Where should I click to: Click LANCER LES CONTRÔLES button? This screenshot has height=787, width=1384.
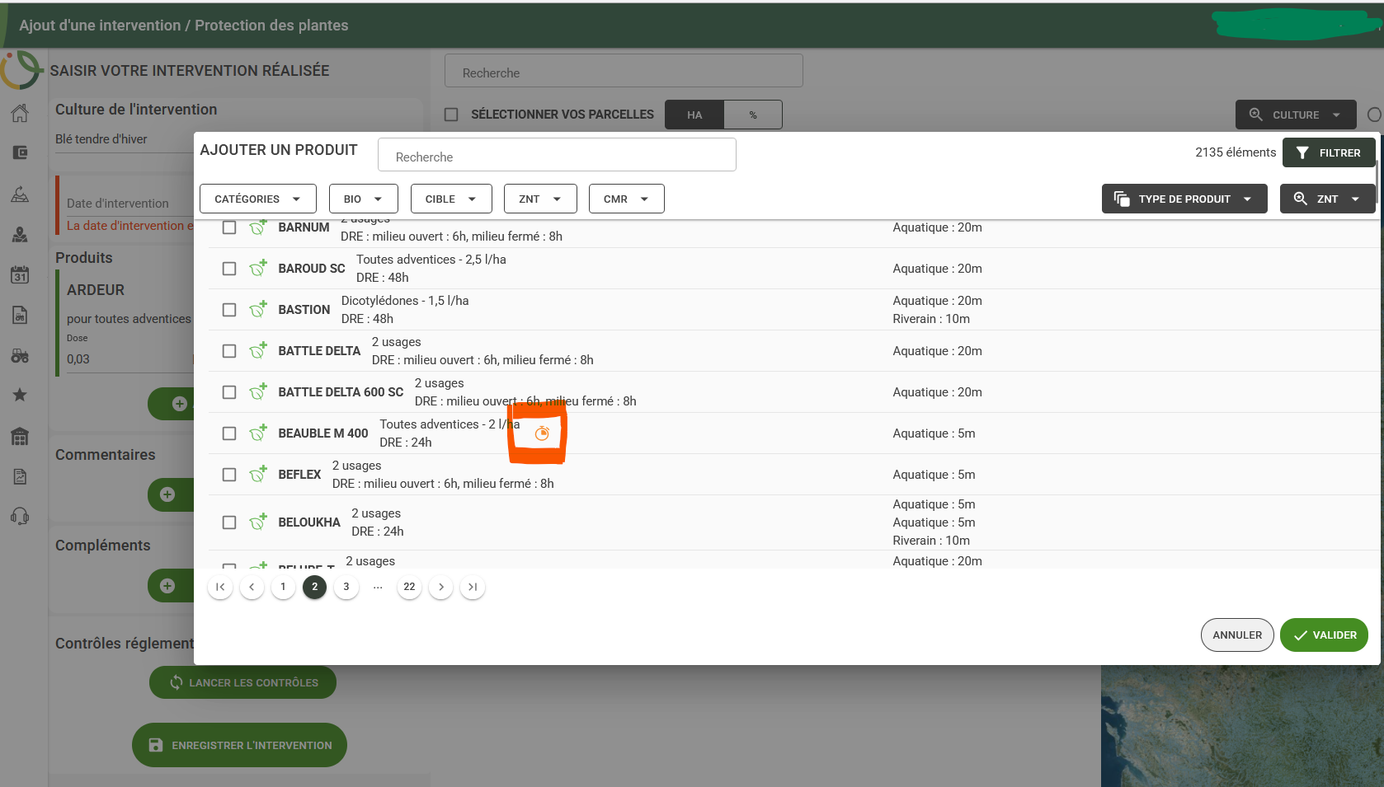pyautogui.click(x=242, y=682)
